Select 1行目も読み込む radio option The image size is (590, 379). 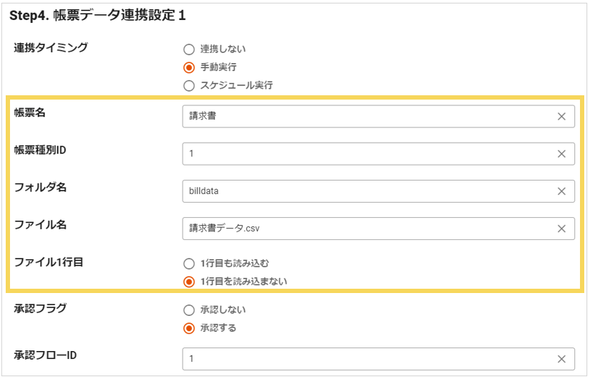(x=189, y=263)
